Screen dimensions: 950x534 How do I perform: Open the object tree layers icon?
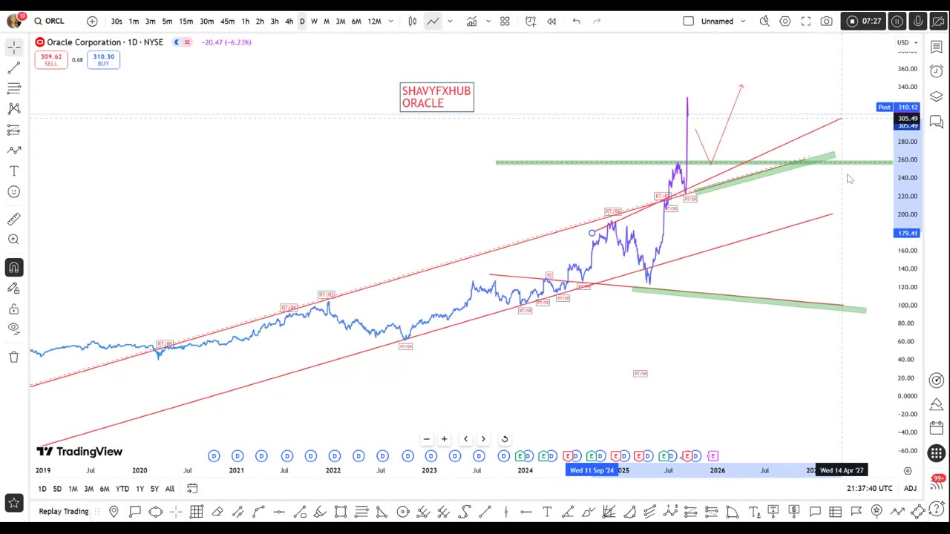point(937,96)
